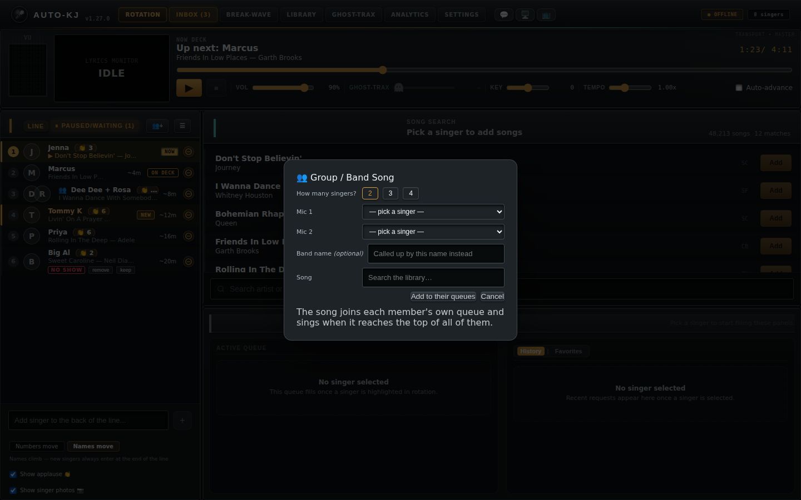The image size is (801, 500).
Task: Click the circled minus icon on Priya's row
Action: (x=189, y=236)
